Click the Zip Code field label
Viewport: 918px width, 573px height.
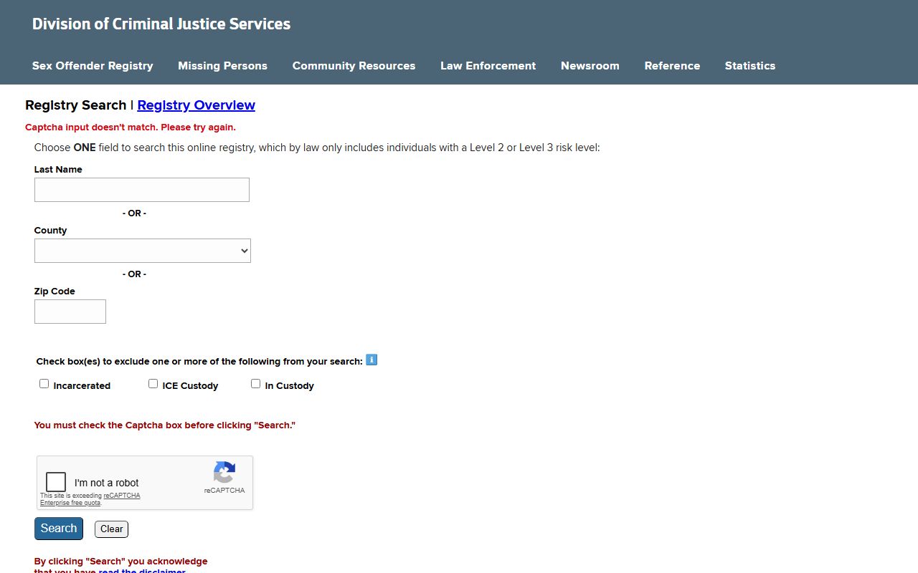55,292
